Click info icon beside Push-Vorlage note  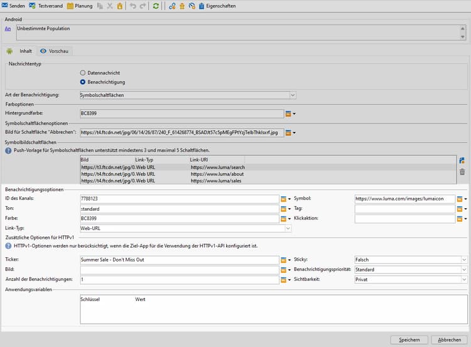(8, 150)
